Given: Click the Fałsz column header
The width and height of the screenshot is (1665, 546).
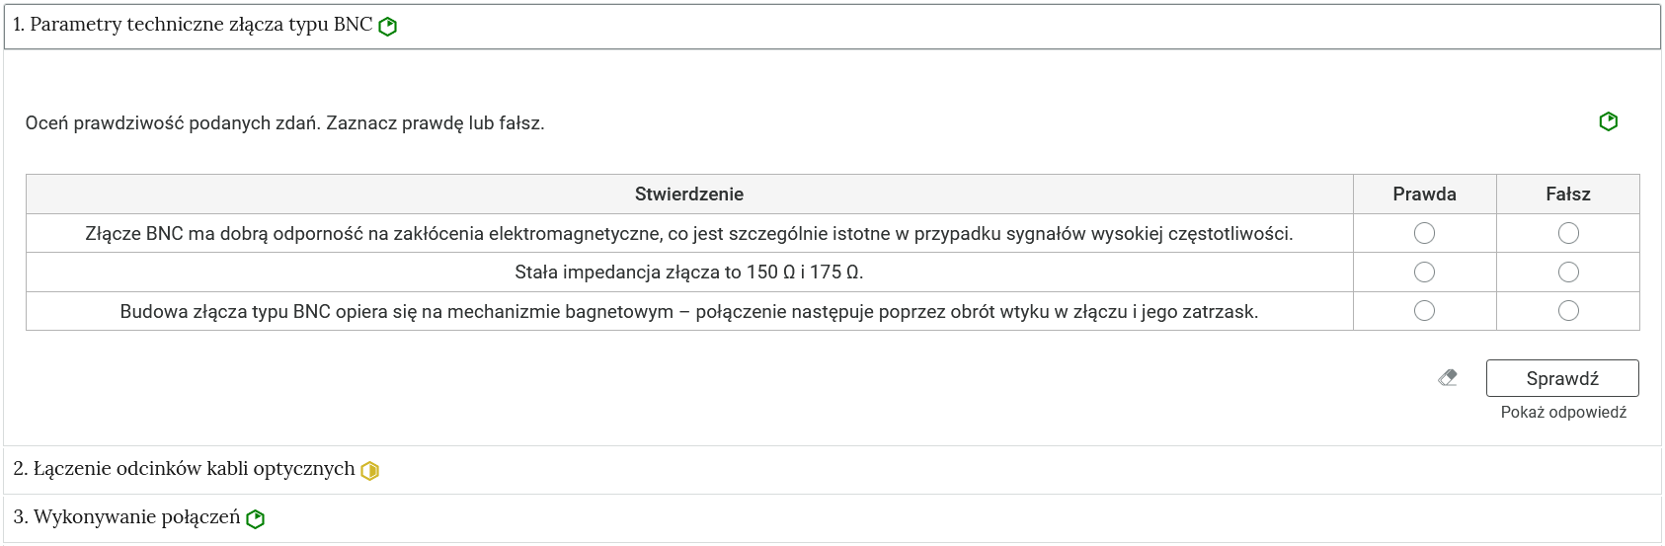Looking at the screenshot, I should pyautogui.click(x=1568, y=195).
